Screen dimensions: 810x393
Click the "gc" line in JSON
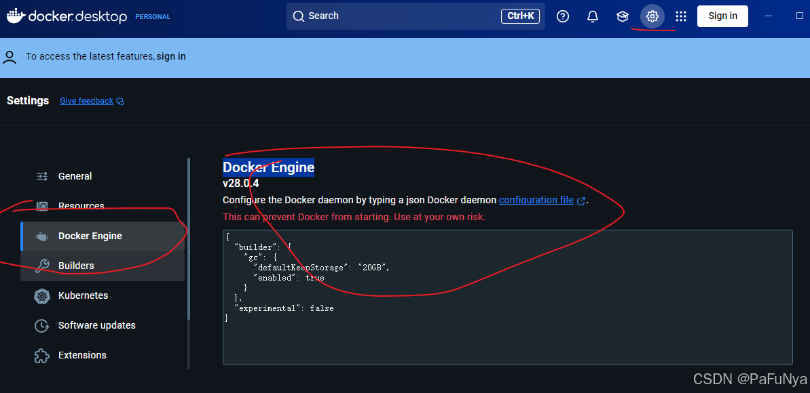pyautogui.click(x=261, y=257)
